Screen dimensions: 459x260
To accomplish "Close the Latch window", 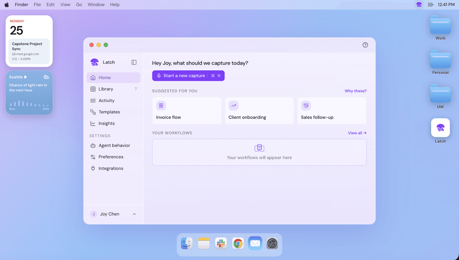I will click(92, 45).
